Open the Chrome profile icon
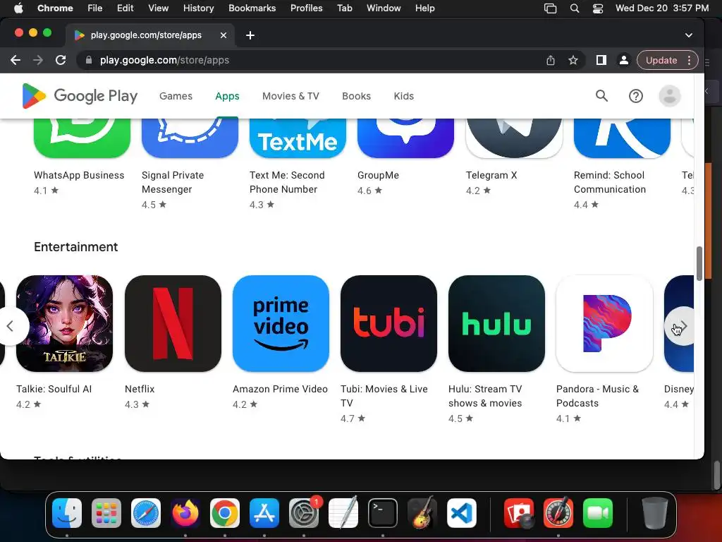Image resolution: width=722 pixels, height=542 pixels. coord(623,61)
